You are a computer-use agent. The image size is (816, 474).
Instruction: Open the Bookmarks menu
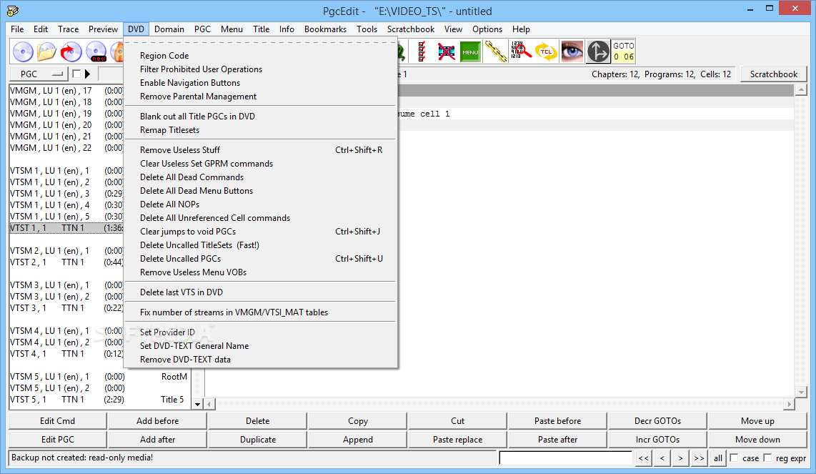[325, 29]
